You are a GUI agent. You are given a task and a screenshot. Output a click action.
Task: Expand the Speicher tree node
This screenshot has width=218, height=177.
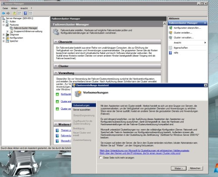tap(3, 41)
